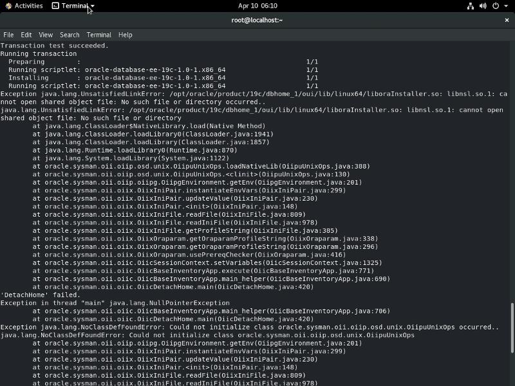
Task: Expand the system menu dropdown arrow
Action: pos(506,6)
